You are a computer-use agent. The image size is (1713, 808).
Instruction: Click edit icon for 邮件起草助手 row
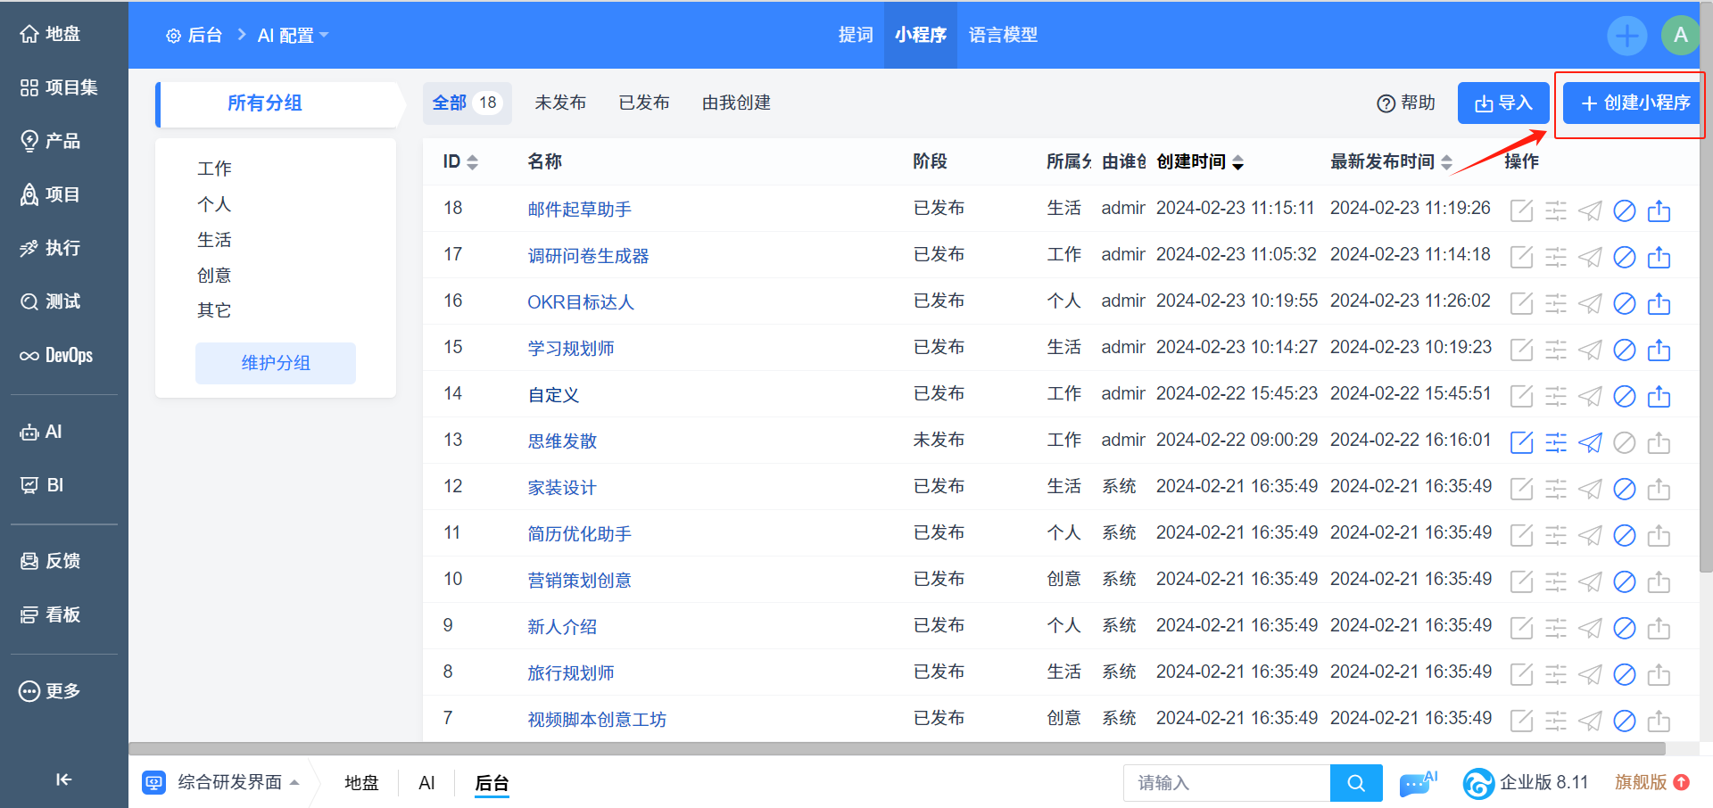click(x=1521, y=210)
